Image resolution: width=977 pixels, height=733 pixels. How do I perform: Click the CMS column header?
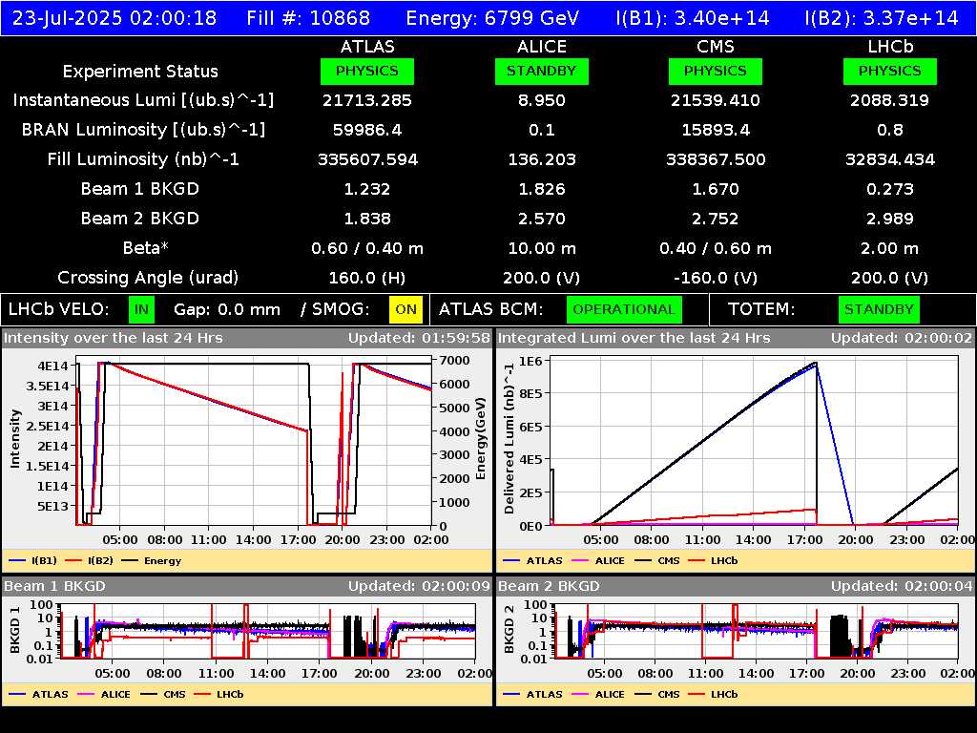(x=716, y=47)
